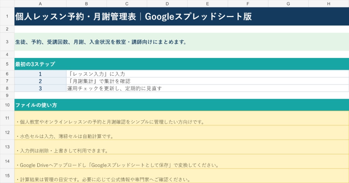Select row 2 header
349x183 pixels.
[x=7, y=29]
